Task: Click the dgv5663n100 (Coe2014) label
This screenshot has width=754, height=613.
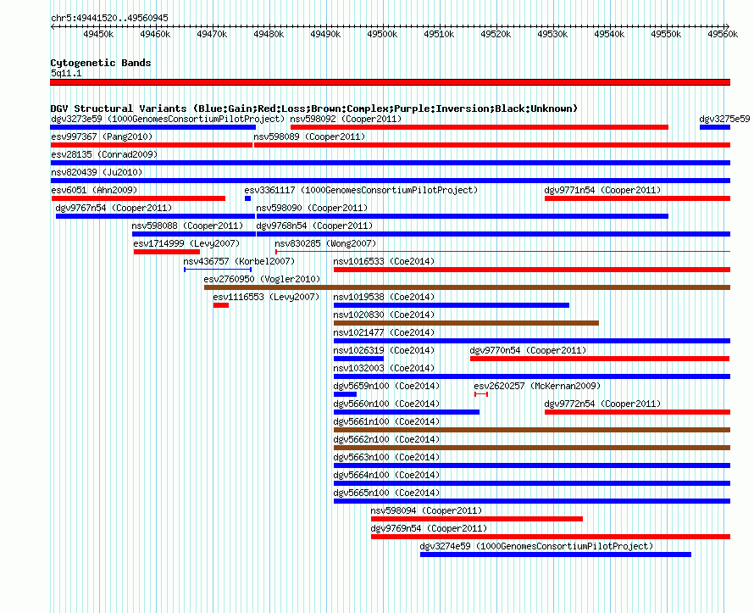Action: (x=386, y=457)
